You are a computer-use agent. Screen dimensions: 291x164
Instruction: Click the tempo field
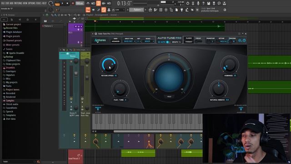[80, 3]
